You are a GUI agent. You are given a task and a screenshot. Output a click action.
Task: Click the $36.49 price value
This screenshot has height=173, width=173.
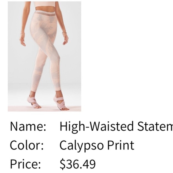[x=78, y=163]
